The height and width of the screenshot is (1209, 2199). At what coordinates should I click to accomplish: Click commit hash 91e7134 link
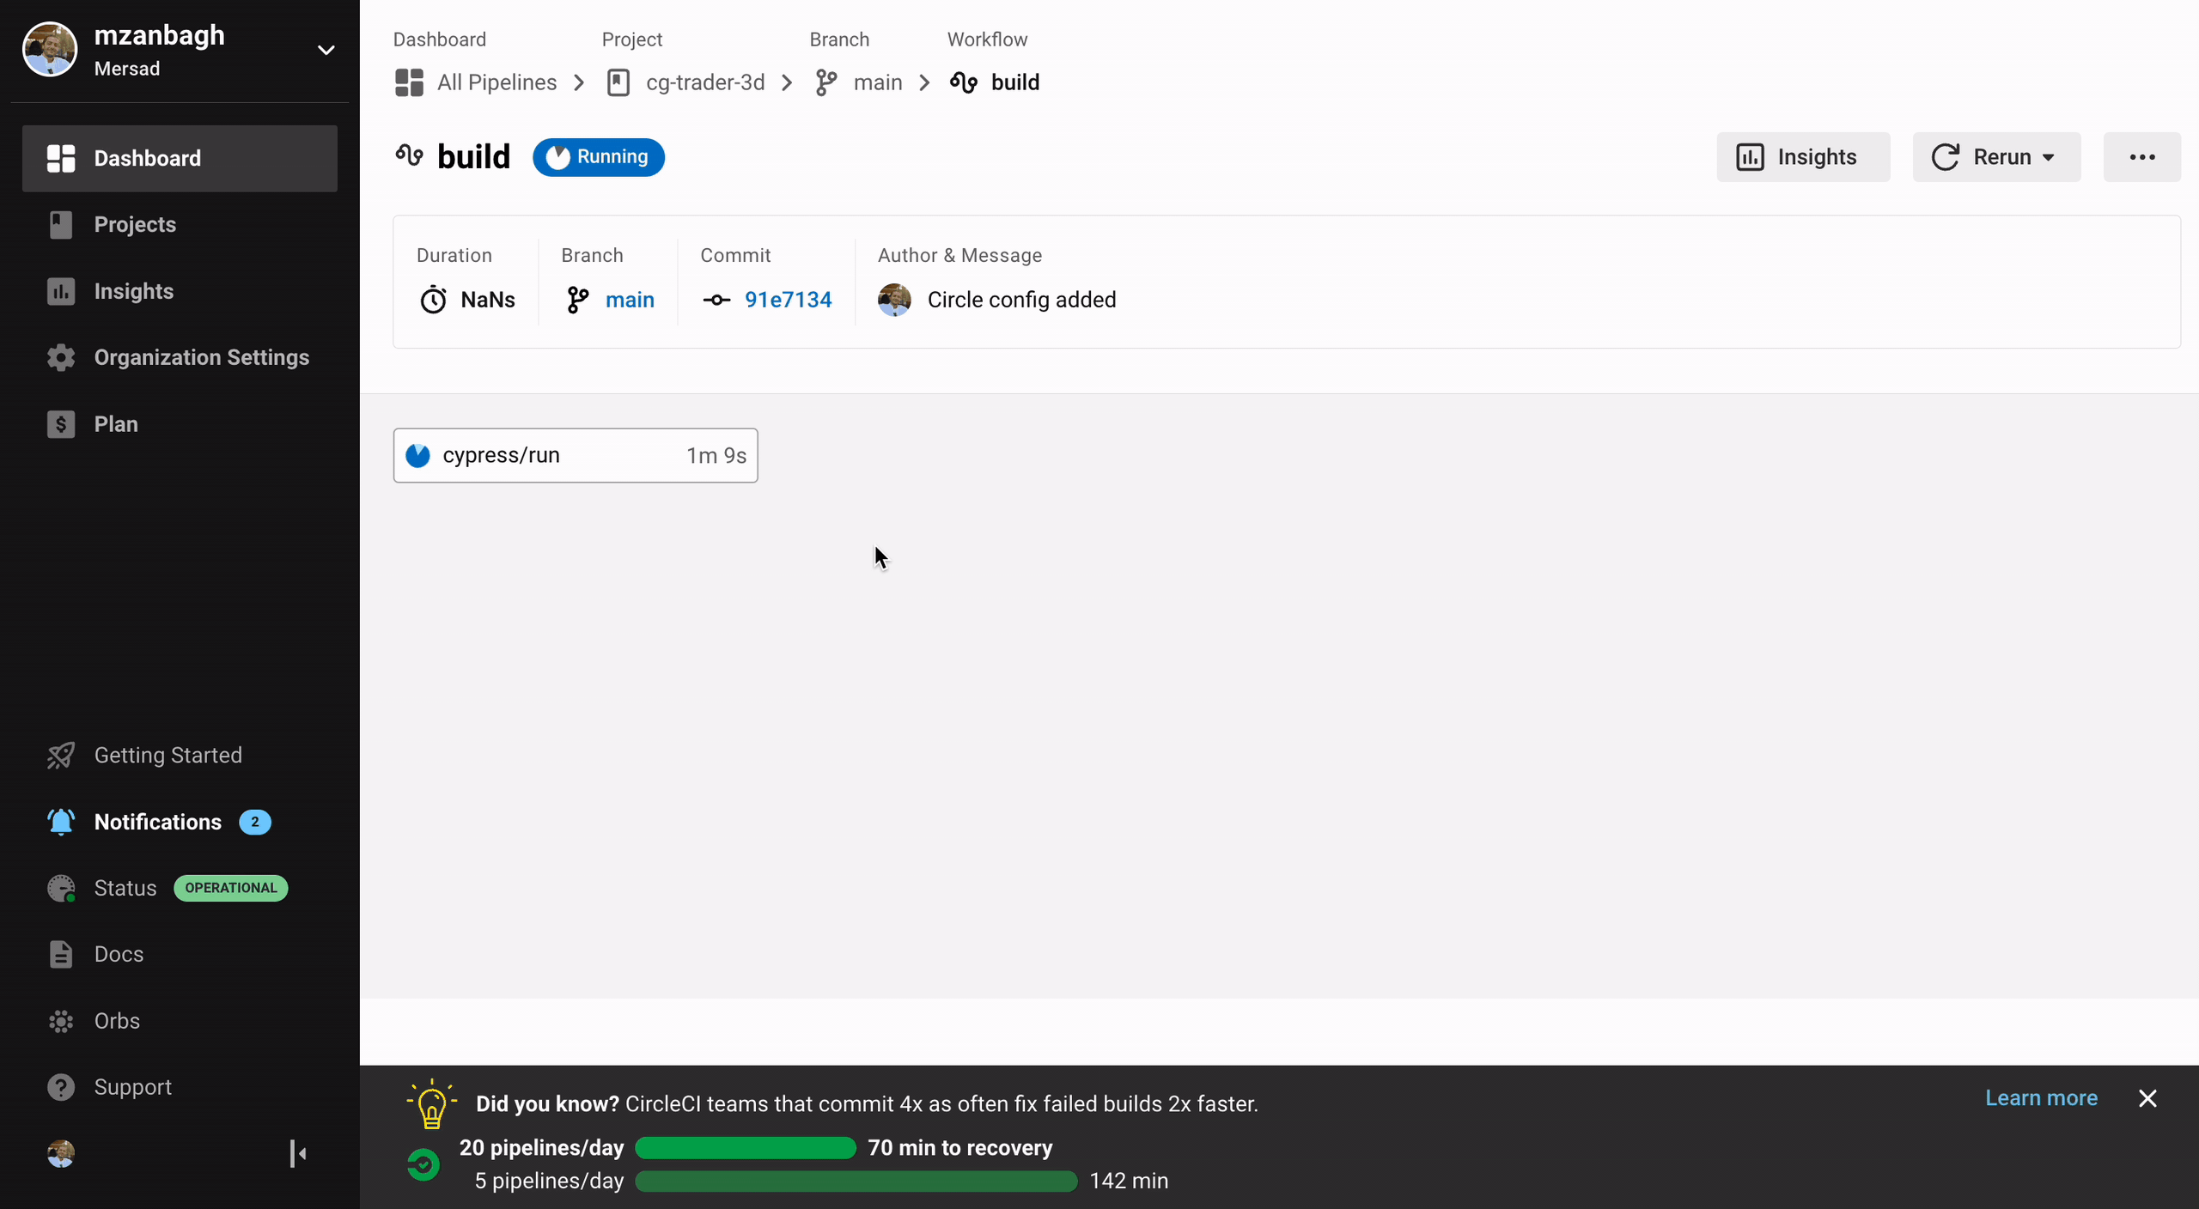coord(786,300)
